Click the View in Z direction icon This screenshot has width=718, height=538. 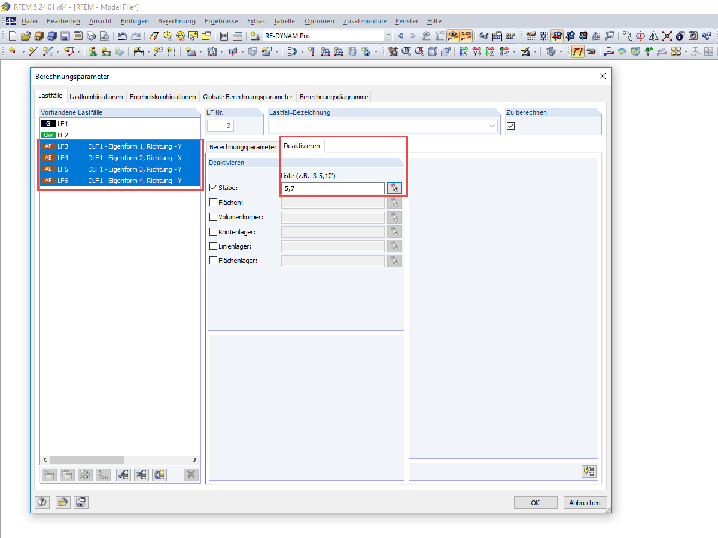(489, 51)
